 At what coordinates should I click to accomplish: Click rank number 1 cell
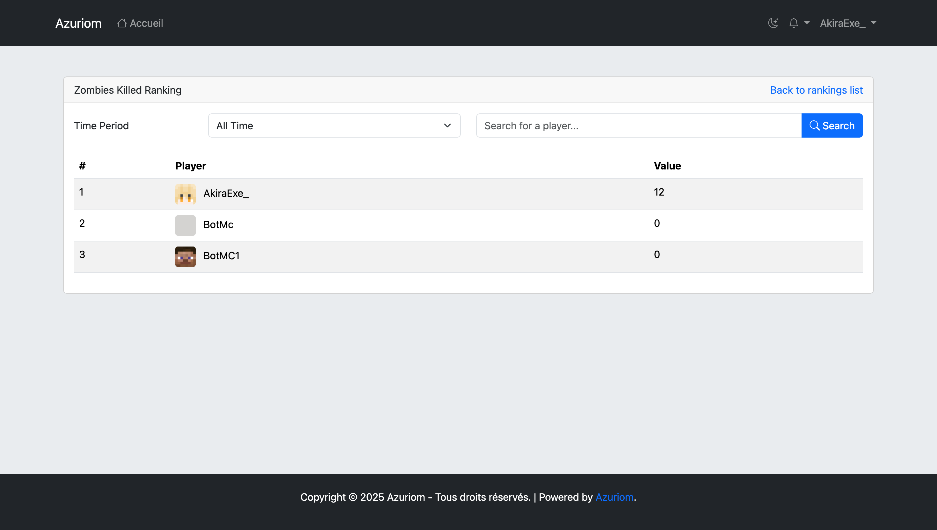[x=82, y=192]
